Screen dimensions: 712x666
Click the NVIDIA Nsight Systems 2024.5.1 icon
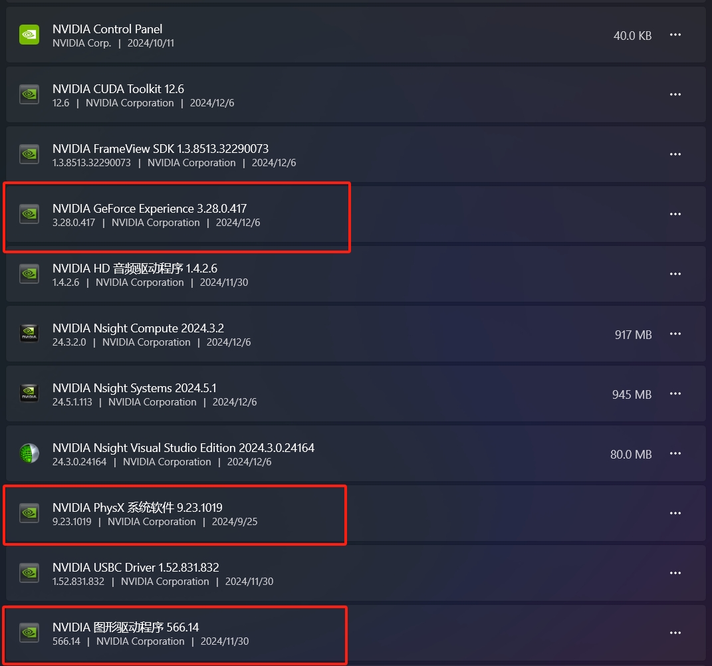coord(29,393)
